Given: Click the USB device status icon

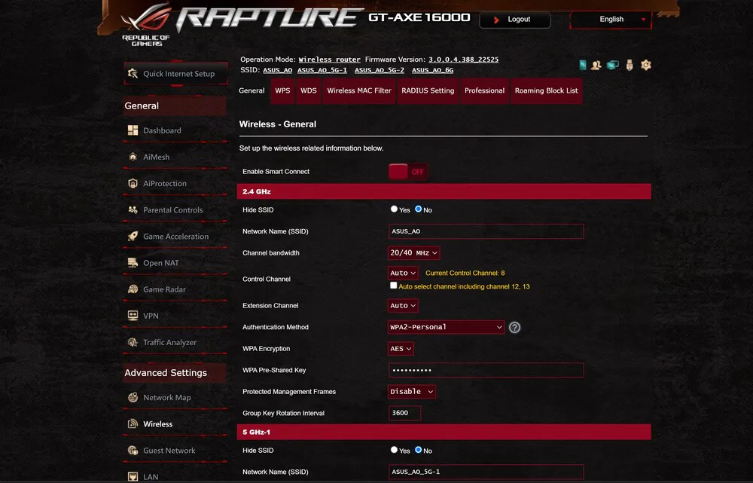Looking at the screenshot, I should pyautogui.click(x=630, y=65).
